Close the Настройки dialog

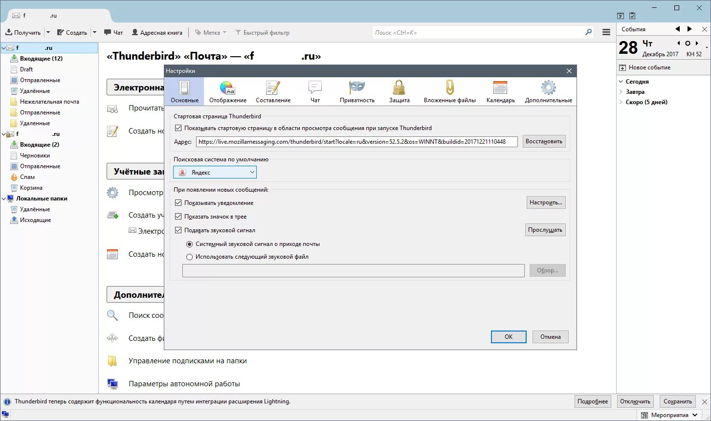pyautogui.click(x=569, y=71)
